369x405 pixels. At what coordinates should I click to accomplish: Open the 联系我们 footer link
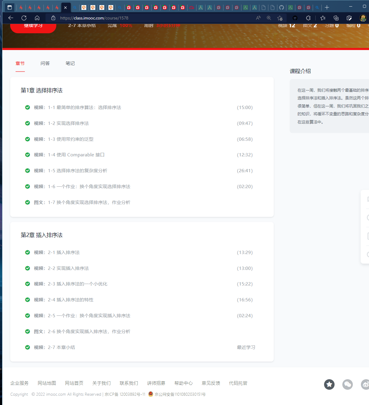pyautogui.click(x=129, y=383)
